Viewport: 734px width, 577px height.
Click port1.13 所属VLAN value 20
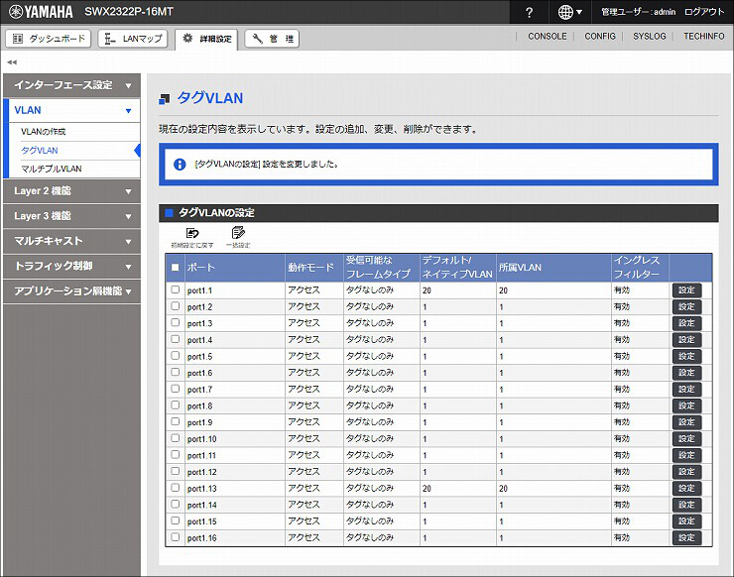pyautogui.click(x=503, y=489)
